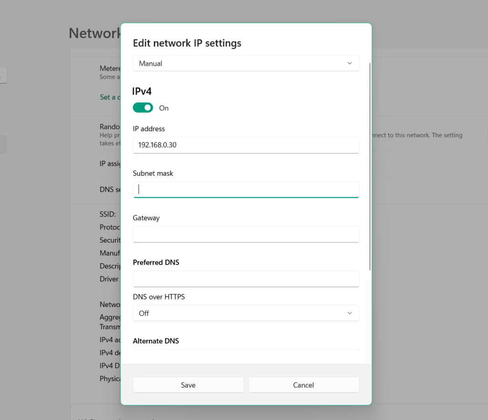Click the 'Alternate DNS' label

156,341
